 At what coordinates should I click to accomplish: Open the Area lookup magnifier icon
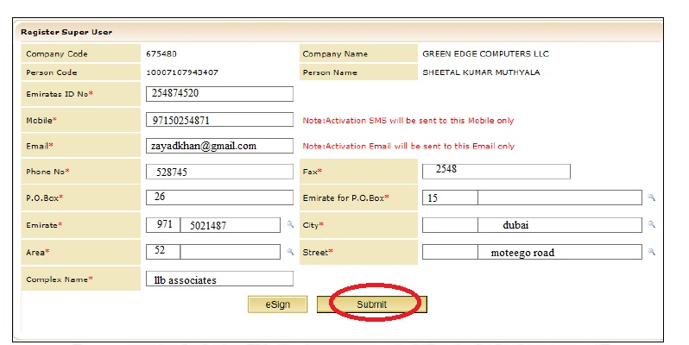click(x=290, y=253)
